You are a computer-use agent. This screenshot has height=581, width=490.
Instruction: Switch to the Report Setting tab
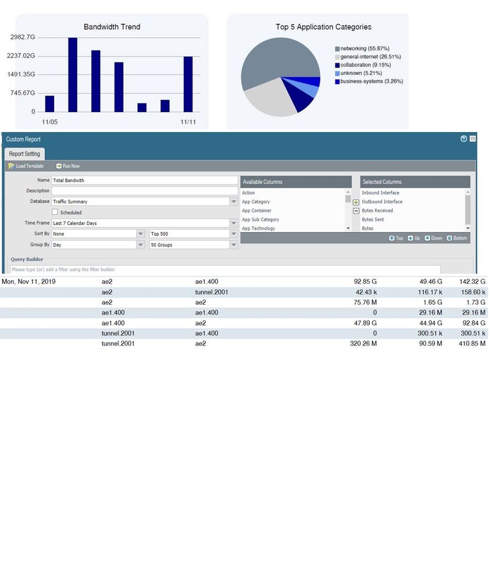click(24, 154)
